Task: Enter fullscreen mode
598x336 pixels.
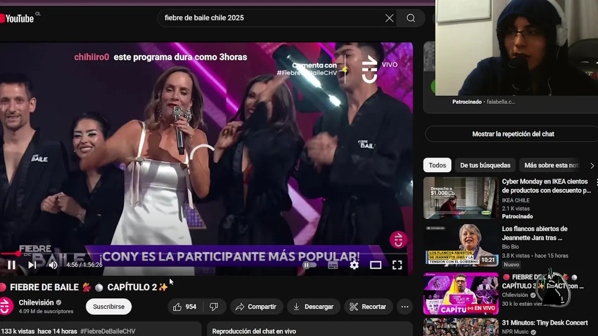Action: click(397, 265)
